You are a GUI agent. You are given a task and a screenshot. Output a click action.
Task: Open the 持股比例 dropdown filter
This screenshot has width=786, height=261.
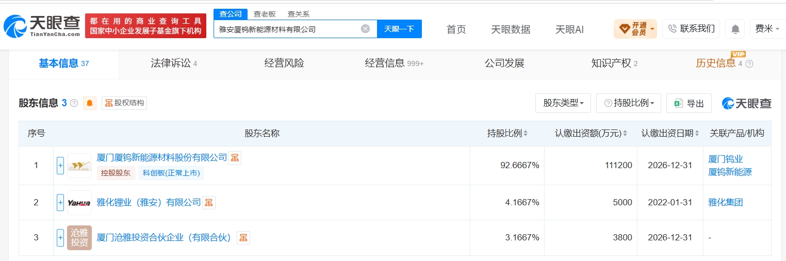point(629,103)
